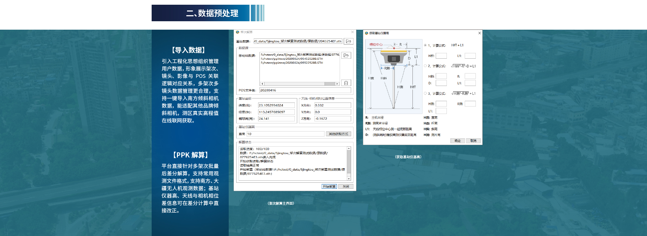This screenshot has height=236, width=647.
Task: Click the POS文件名 input field
Action: 305,90
